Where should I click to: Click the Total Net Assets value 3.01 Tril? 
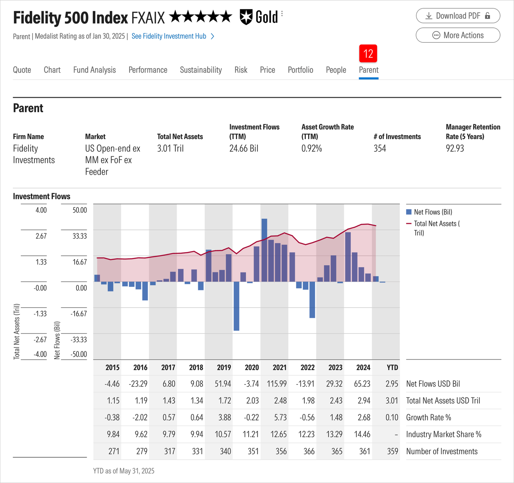click(x=170, y=148)
